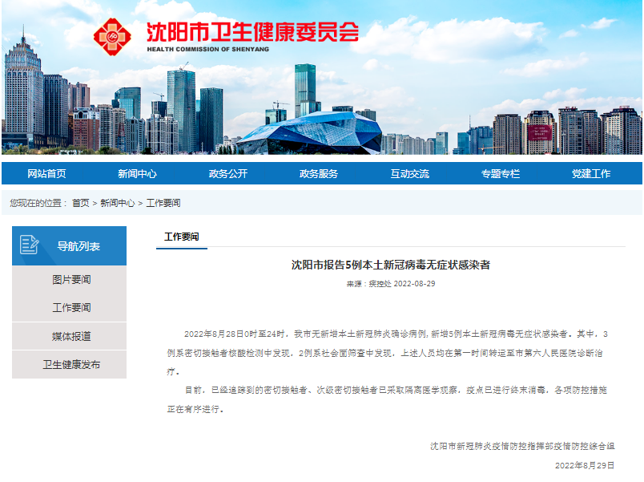644x482 pixels.
Task: Select 专题专栏 in the top navigation
Action: (501, 173)
